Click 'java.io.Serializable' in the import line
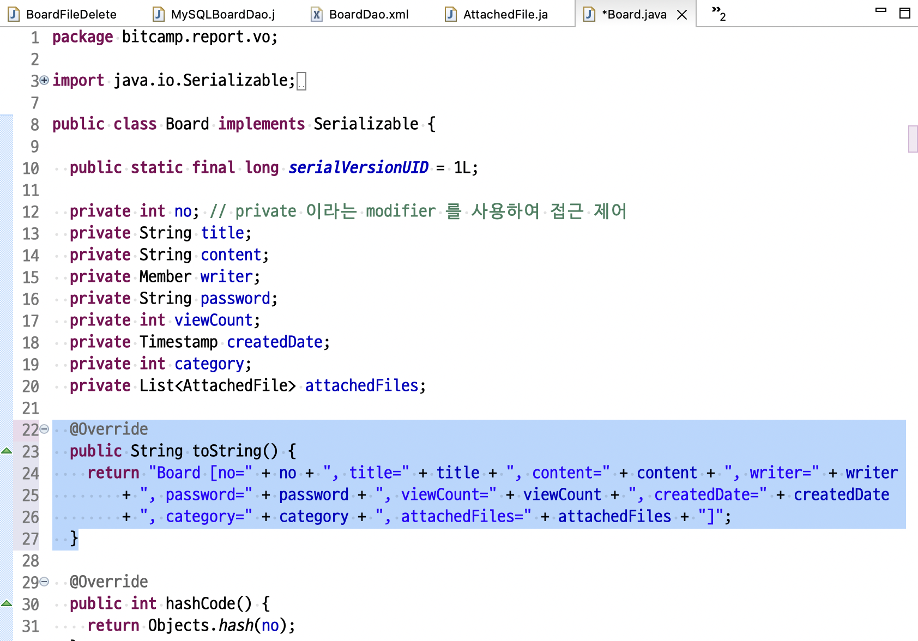Screen dimensions: 918x641 pyautogui.click(x=200, y=80)
